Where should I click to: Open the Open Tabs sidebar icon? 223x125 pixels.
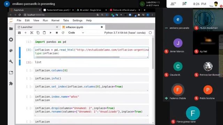11,73
